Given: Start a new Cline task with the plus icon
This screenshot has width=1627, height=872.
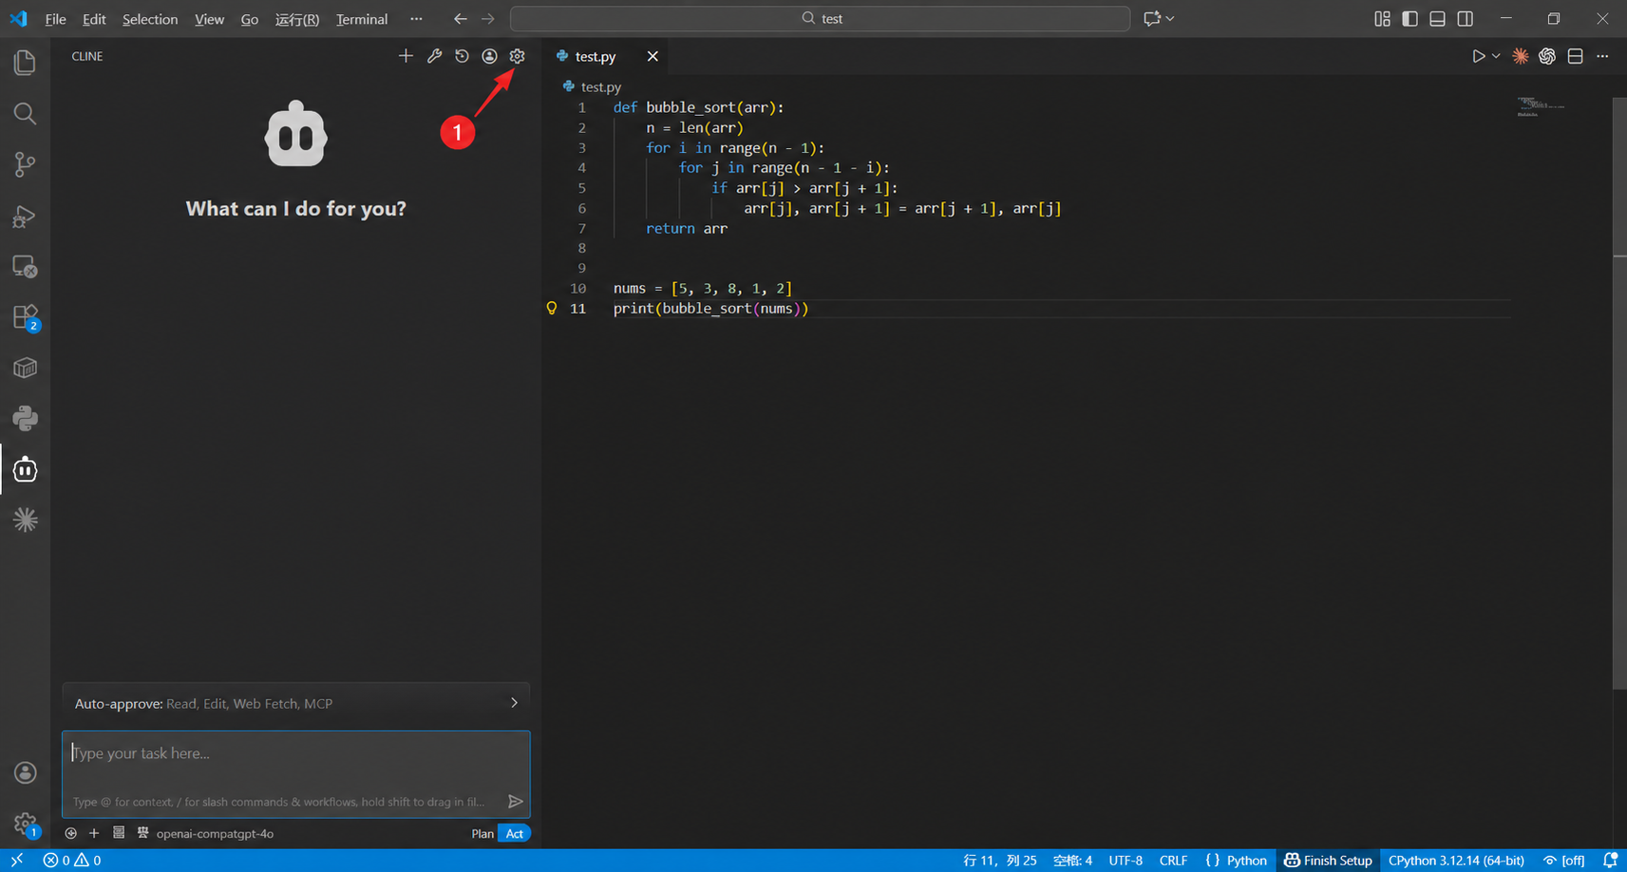Looking at the screenshot, I should point(406,56).
